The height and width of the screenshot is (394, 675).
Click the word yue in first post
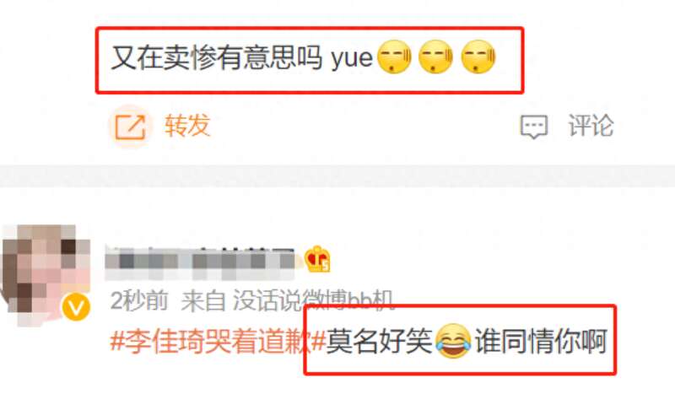coord(352,59)
